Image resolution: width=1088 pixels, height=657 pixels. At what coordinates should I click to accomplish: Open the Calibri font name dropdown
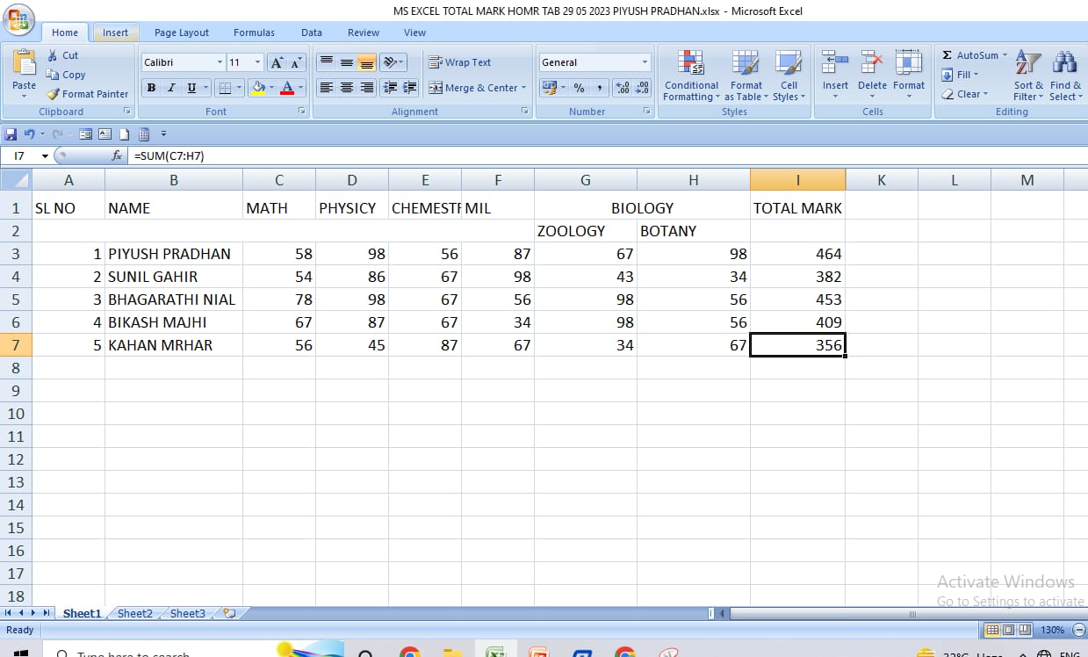tap(220, 62)
